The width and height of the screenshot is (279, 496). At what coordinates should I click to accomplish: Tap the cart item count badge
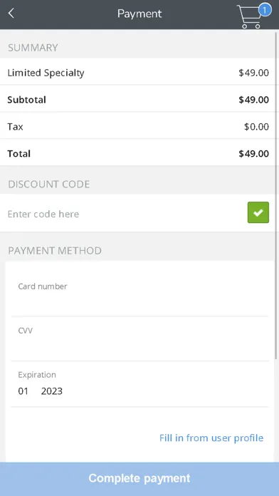click(265, 10)
